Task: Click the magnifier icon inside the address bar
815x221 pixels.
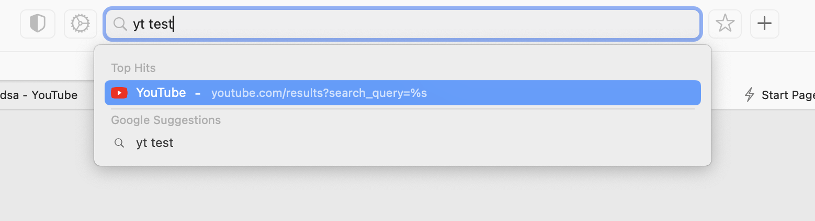Action: pyautogui.click(x=120, y=24)
